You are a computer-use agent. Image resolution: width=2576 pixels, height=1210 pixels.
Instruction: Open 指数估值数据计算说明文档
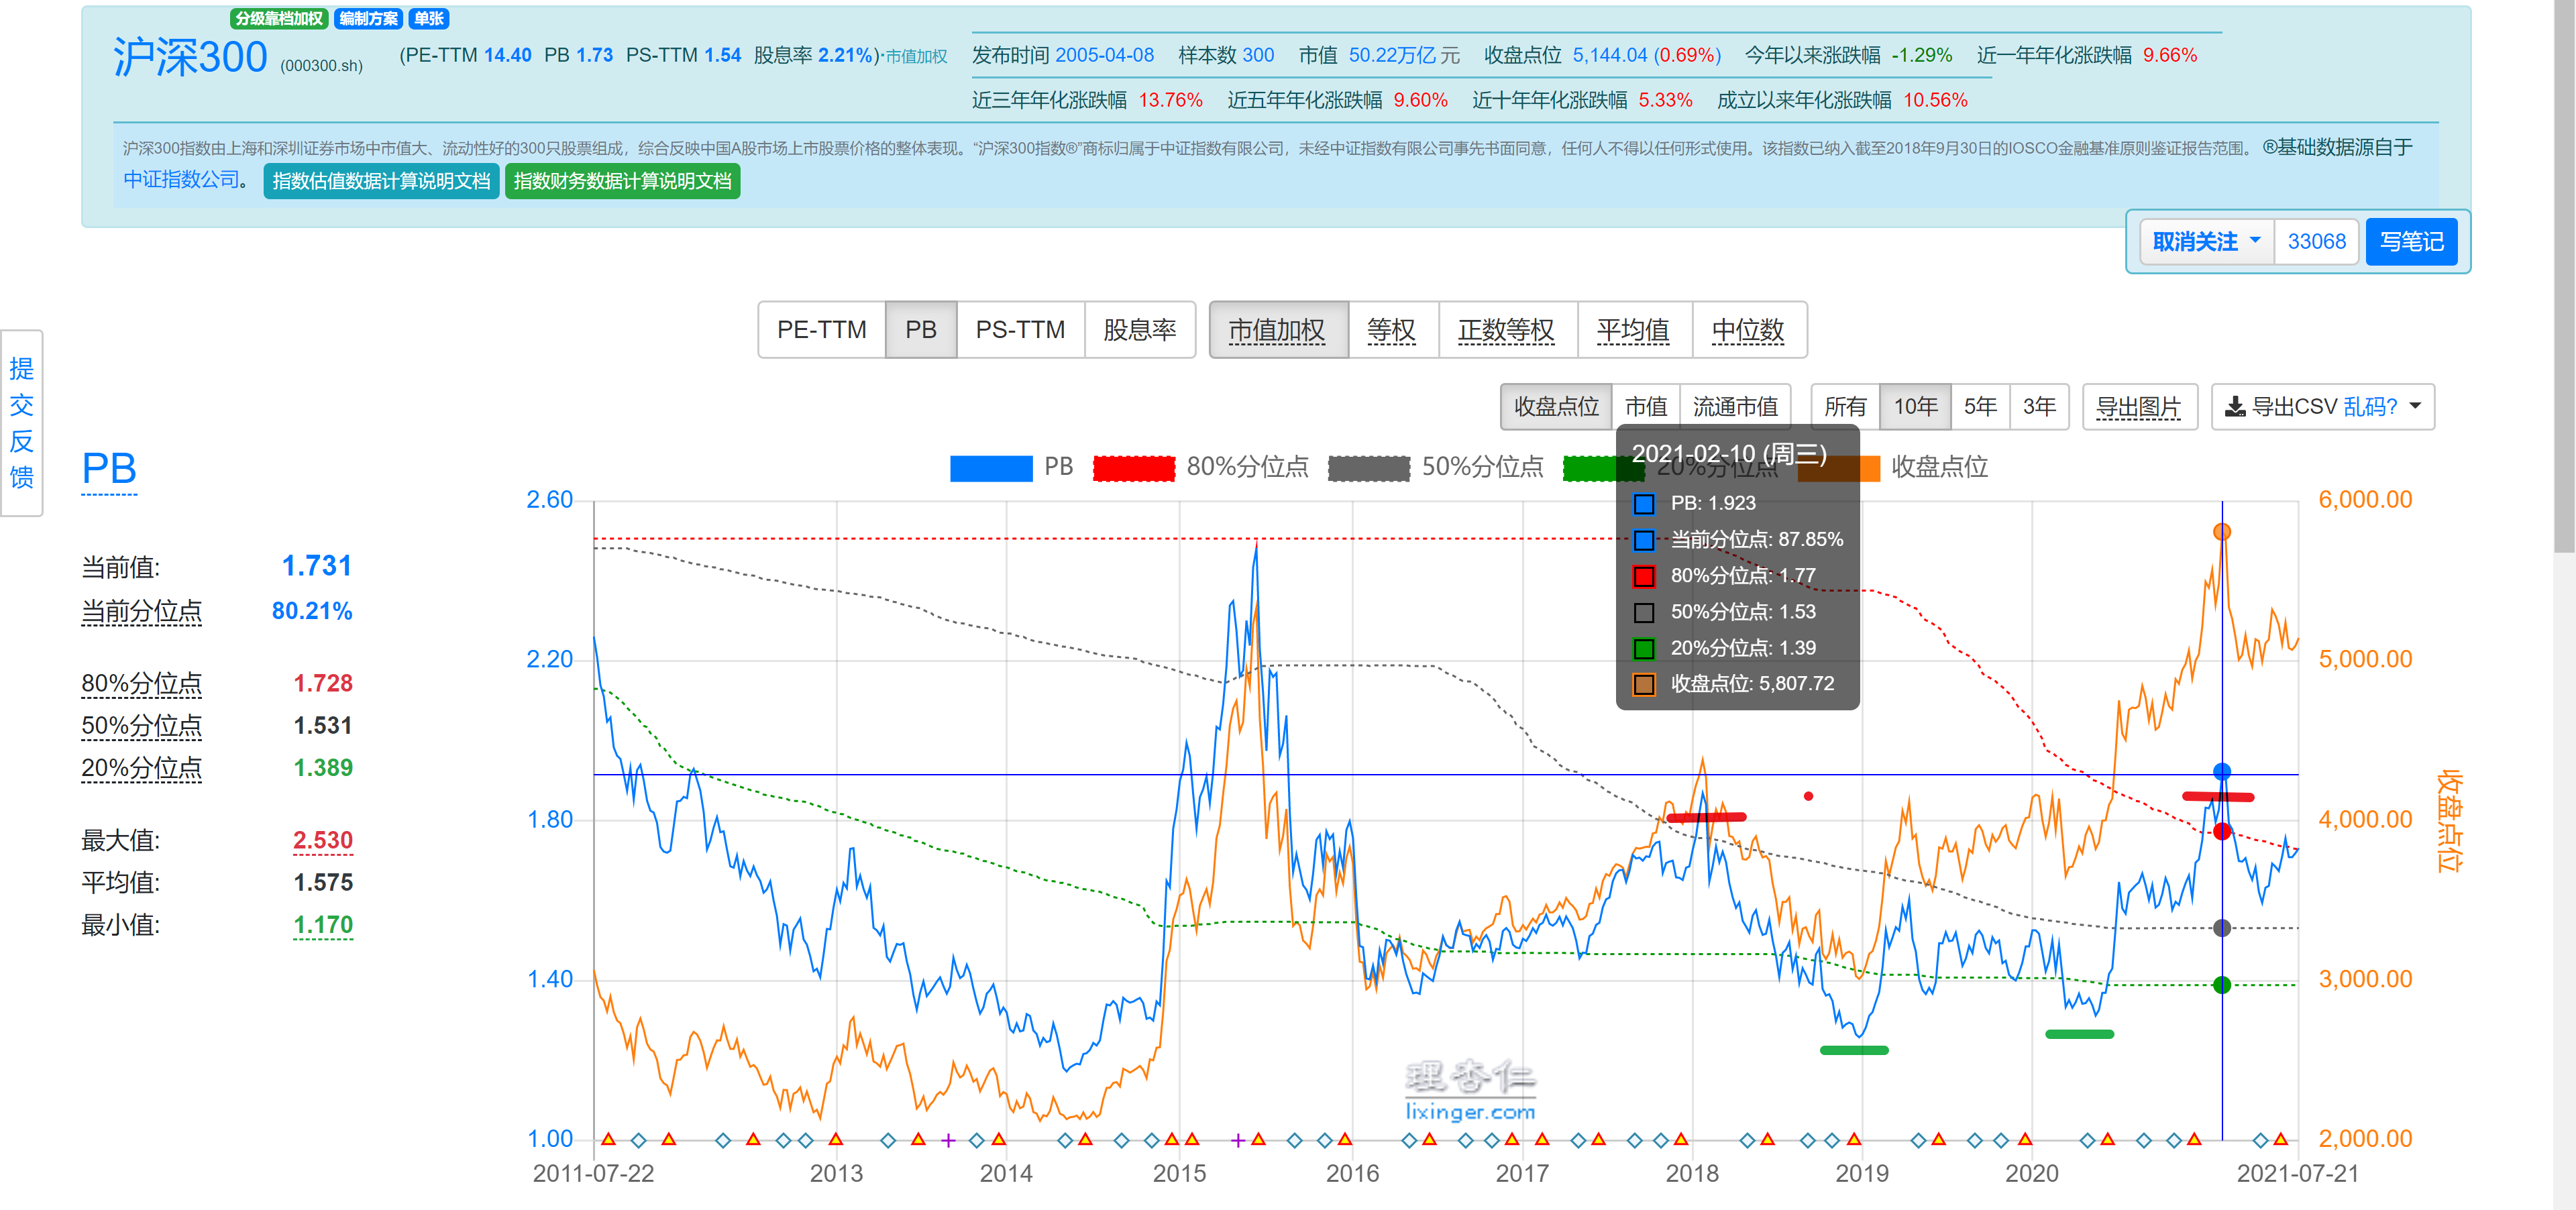381,181
